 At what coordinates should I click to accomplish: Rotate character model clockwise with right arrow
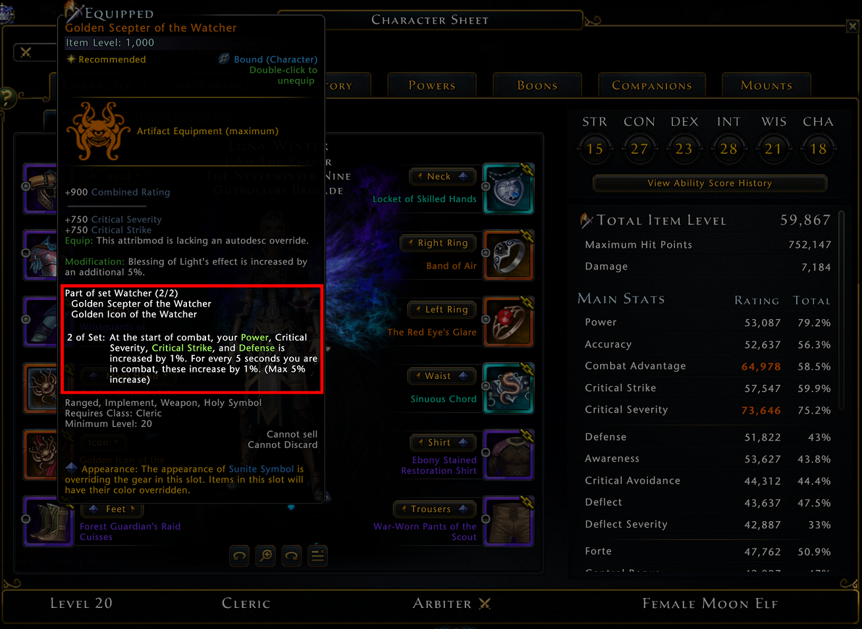pyautogui.click(x=292, y=556)
